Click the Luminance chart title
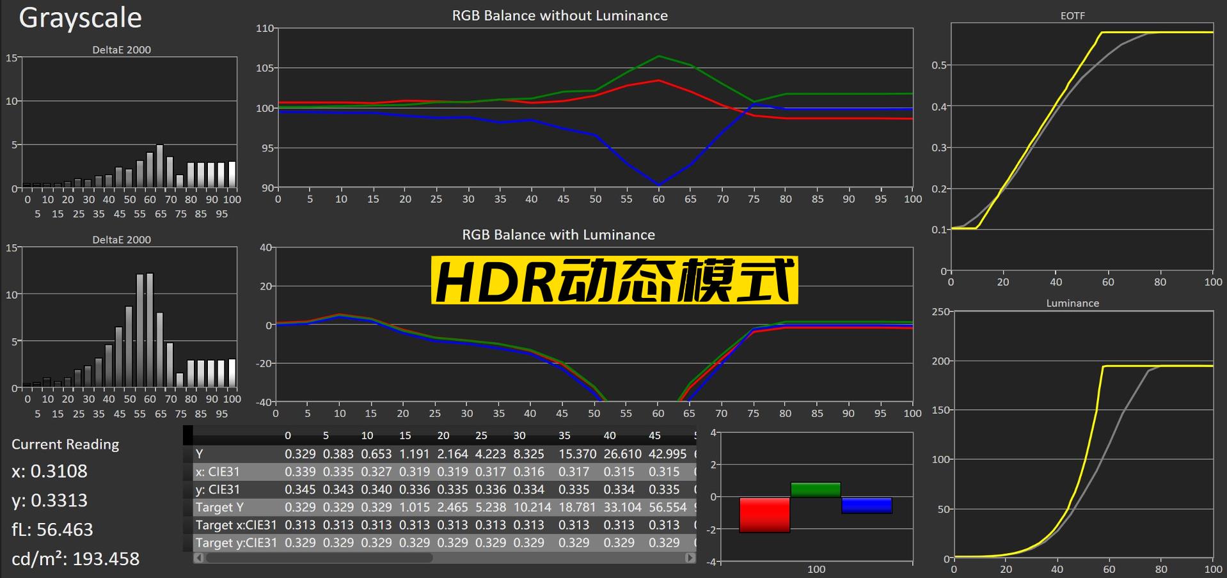1227x578 pixels. 1072,303
